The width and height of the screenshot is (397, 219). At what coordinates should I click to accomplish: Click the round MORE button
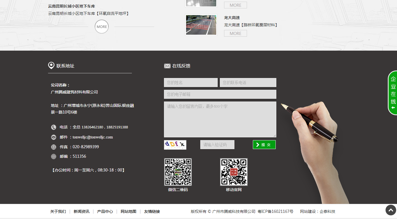click(102, 27)
